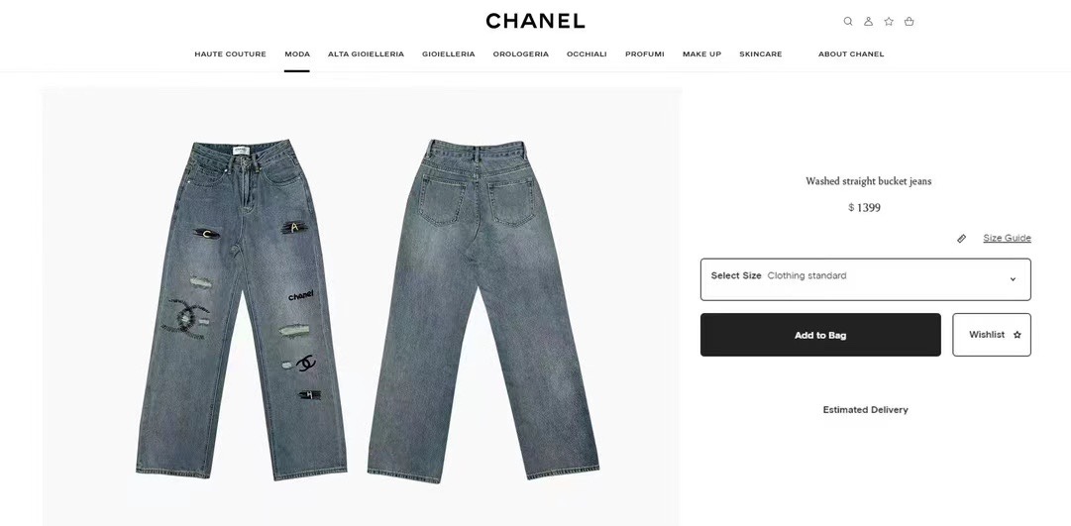Go to the Orologeria menu item
Screen dimensions: 1071x526
(520, 53)
